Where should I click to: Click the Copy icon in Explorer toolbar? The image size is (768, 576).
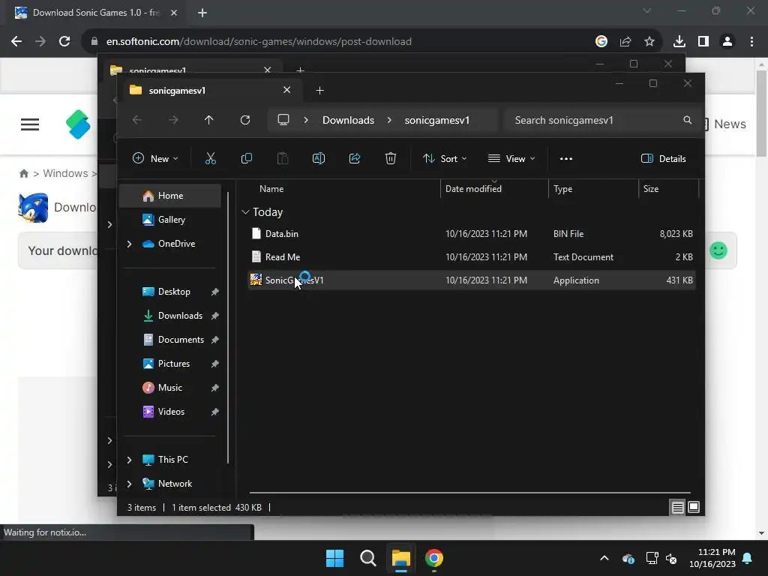(x=246, y=158)
